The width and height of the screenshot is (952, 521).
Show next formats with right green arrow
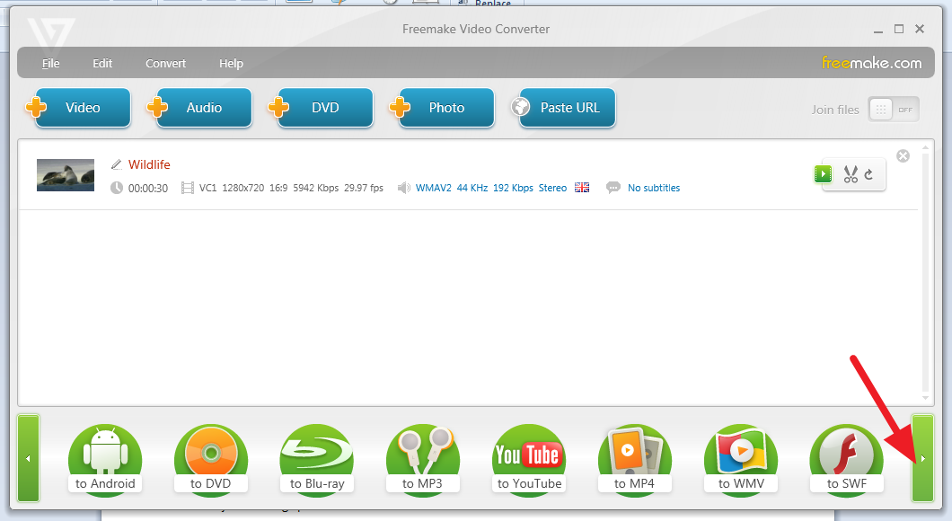923,458
